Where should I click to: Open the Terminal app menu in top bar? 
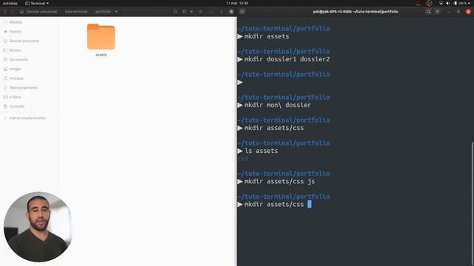pyautogui.click(x=37, y=3)
